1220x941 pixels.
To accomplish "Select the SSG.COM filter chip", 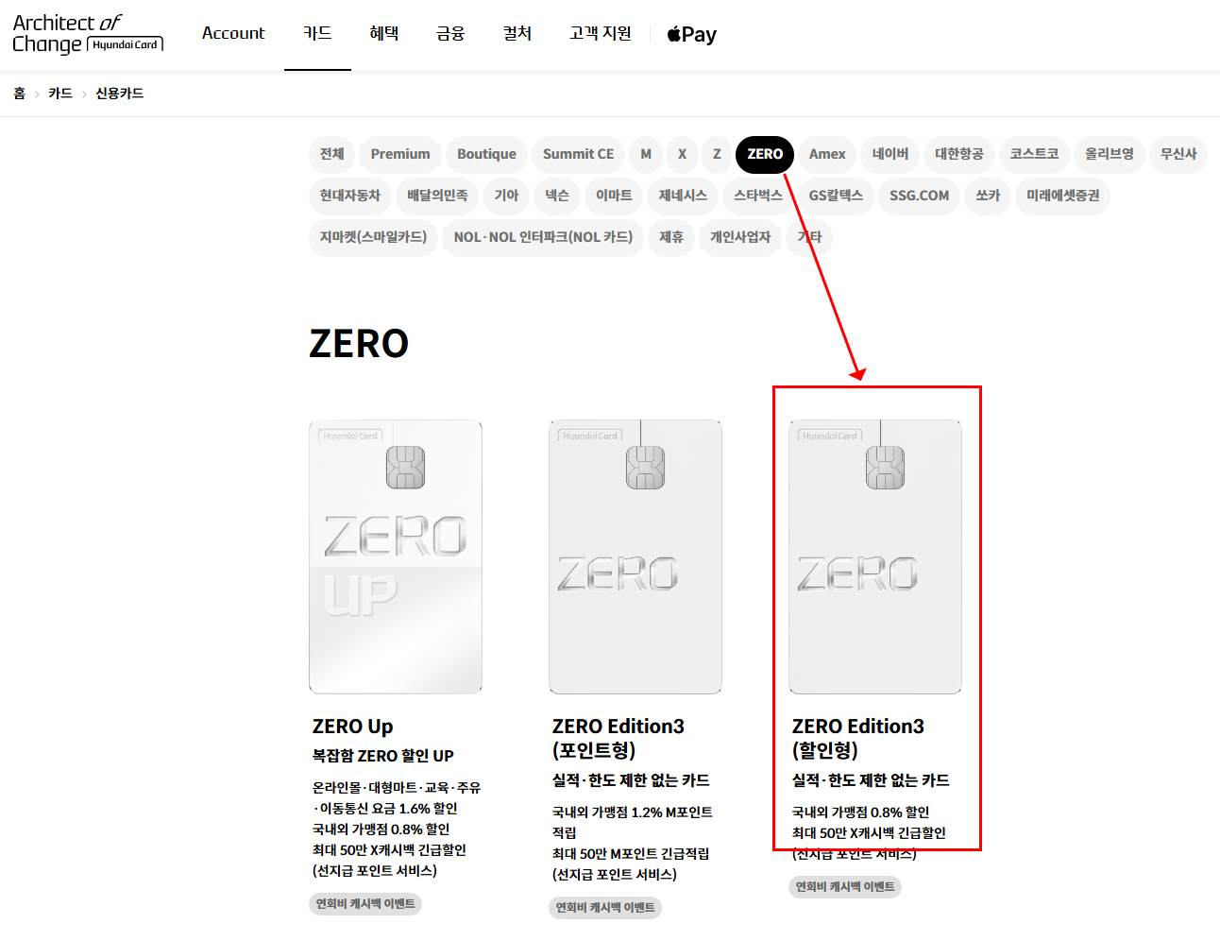I will [x=919, y=196].
